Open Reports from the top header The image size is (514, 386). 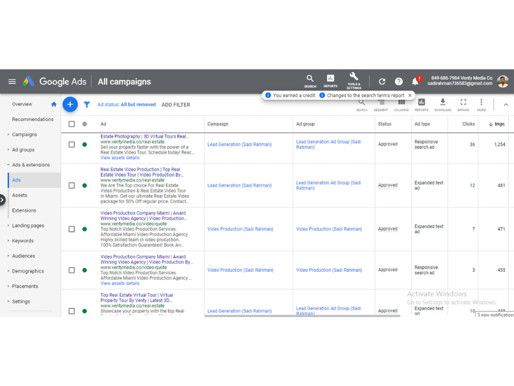tap(330, 81)
